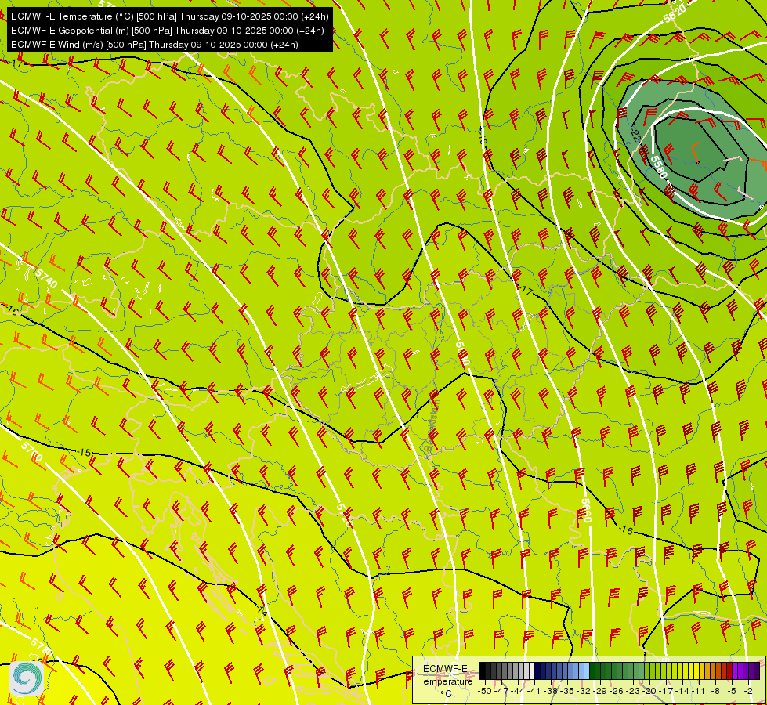The width and height of the screenshot is (767, 705).
Task: Click the -26 value on the legend scale
Action: point(617,691)
